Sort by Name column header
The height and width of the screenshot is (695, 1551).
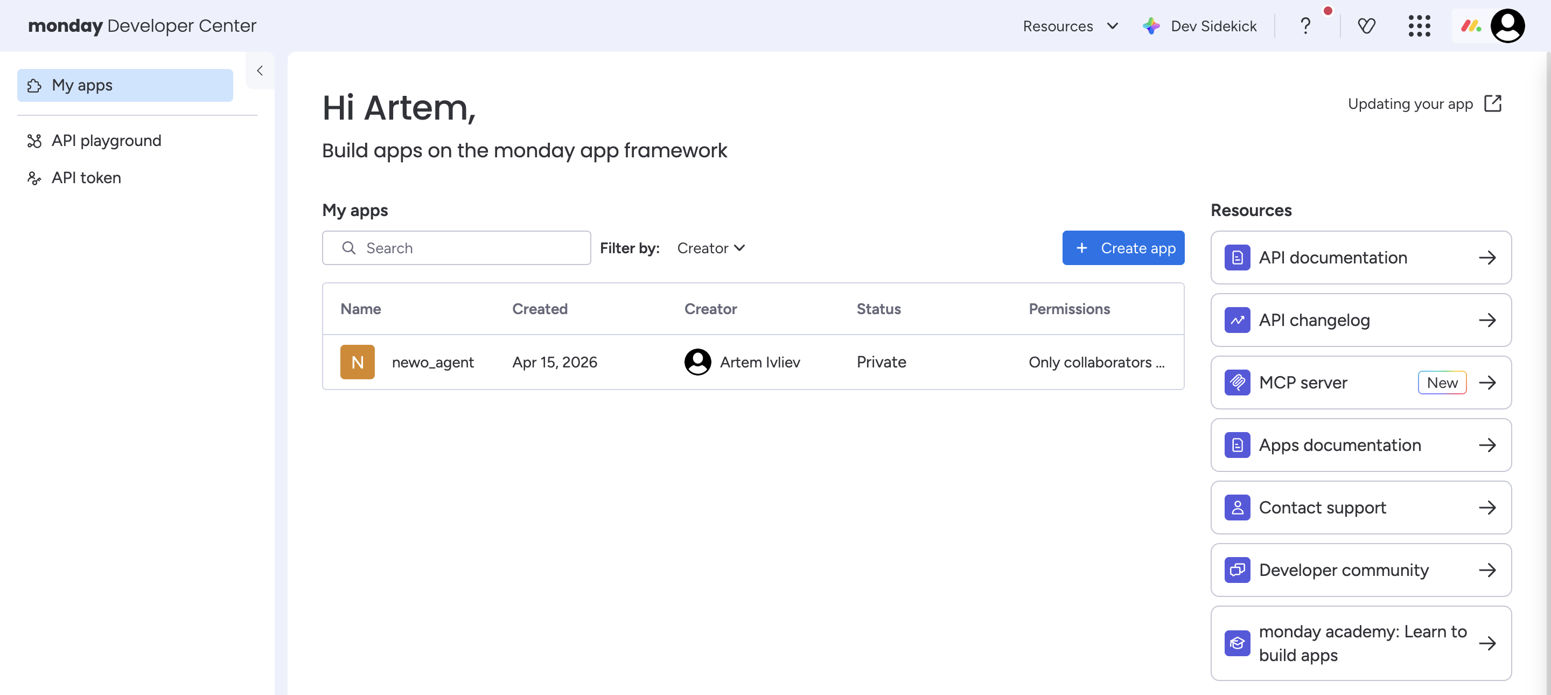(361, 309)
